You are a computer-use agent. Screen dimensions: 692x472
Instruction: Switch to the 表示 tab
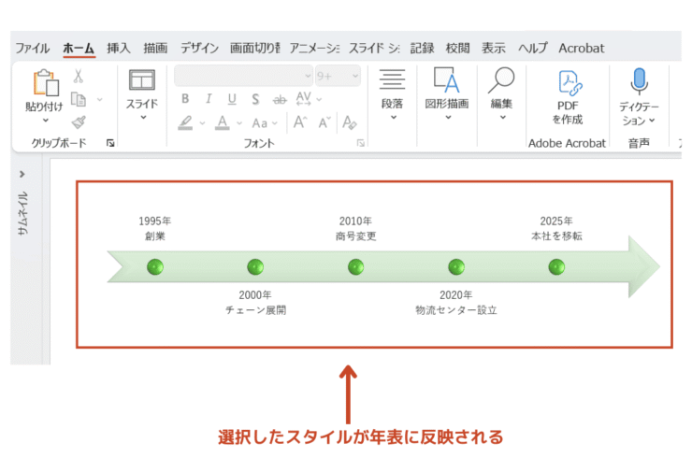(494, 48)
